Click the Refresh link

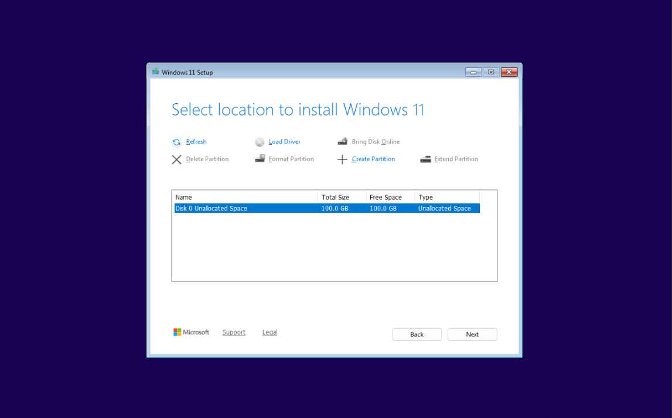[196, 141]
